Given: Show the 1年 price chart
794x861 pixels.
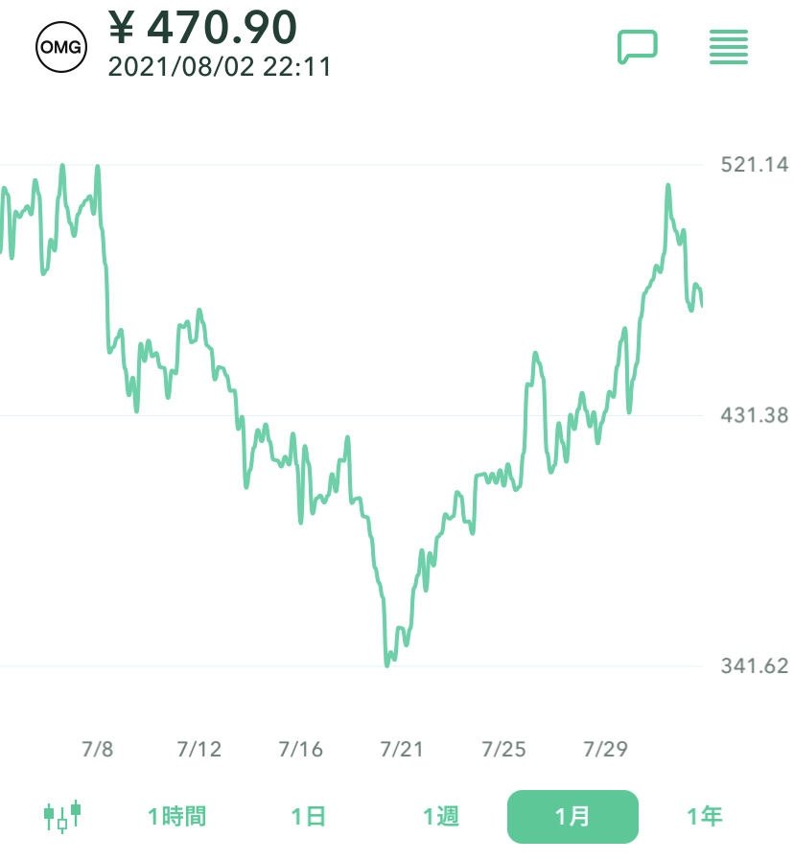Looking at the screenshot, I should (705, 817).
